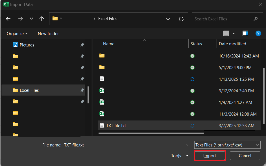This screenshot has width=266, height=166.
Task: Open the Tools dropdown menu
Action: point(180,156)
